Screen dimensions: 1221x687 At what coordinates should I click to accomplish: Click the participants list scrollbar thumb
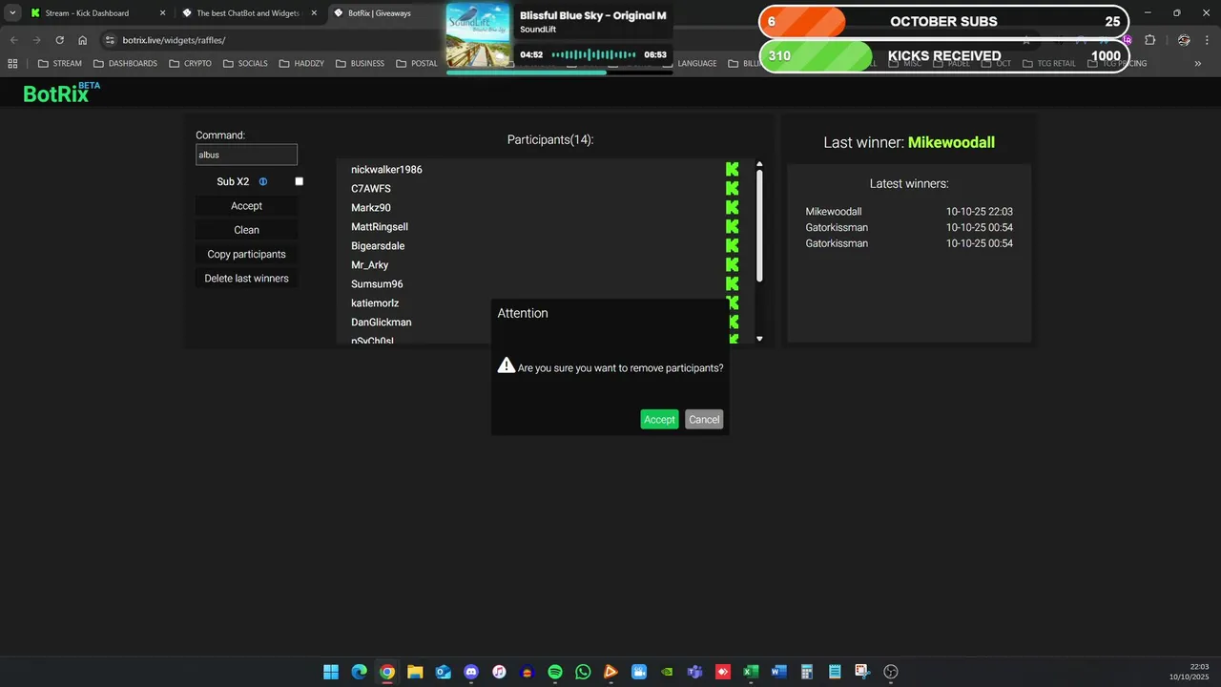coord(759,226)
